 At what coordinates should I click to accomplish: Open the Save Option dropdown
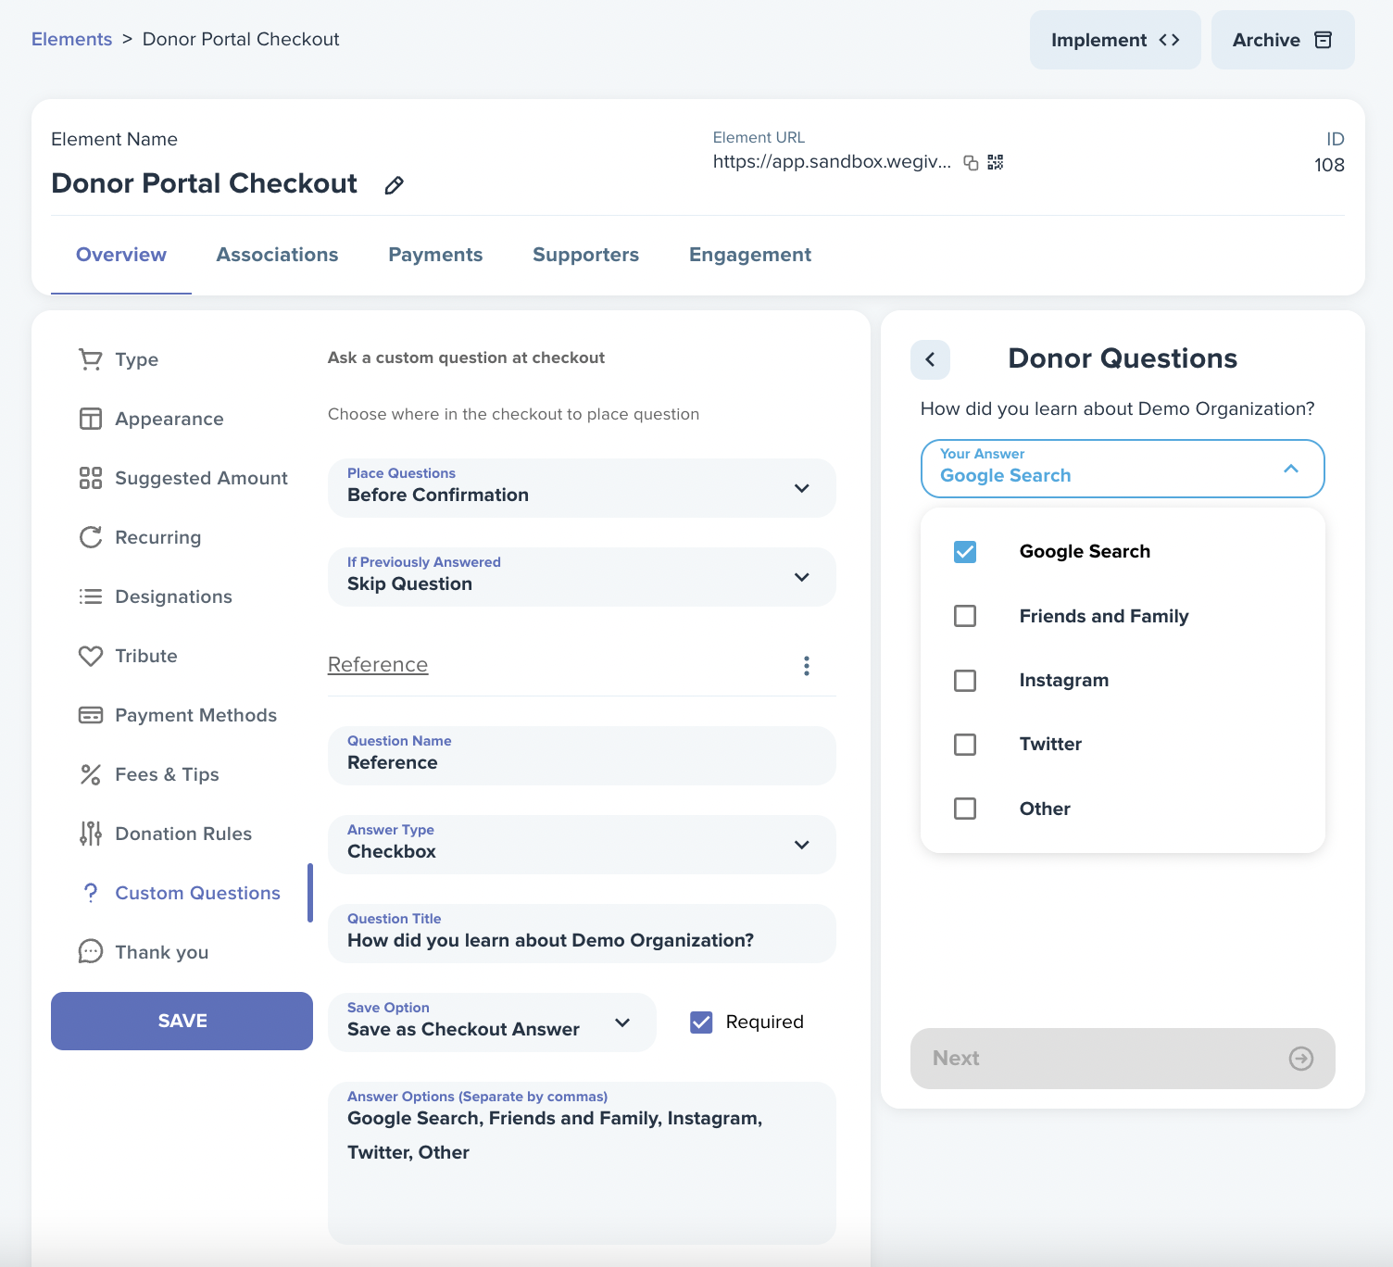click(492, 1022)
